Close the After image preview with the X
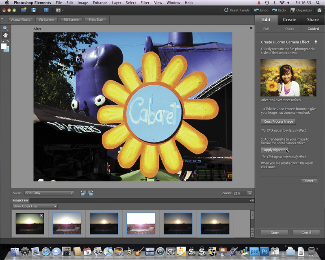Screen dimensions: 325x260 pyautogui.click(x=251, y=28)
